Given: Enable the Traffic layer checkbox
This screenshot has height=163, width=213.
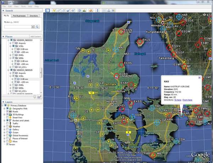Looking at the screenshot, I should [x=7, y=123].
